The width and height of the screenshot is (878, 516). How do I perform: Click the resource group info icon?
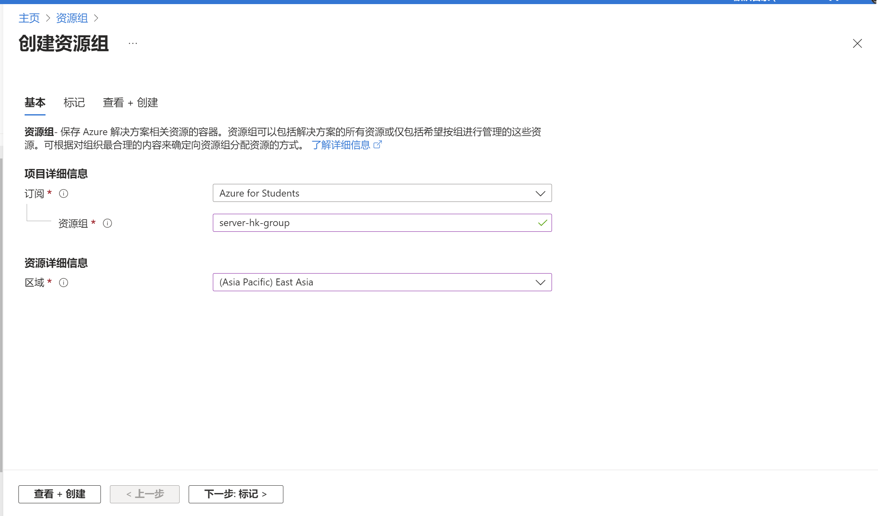tap(107, 223)
